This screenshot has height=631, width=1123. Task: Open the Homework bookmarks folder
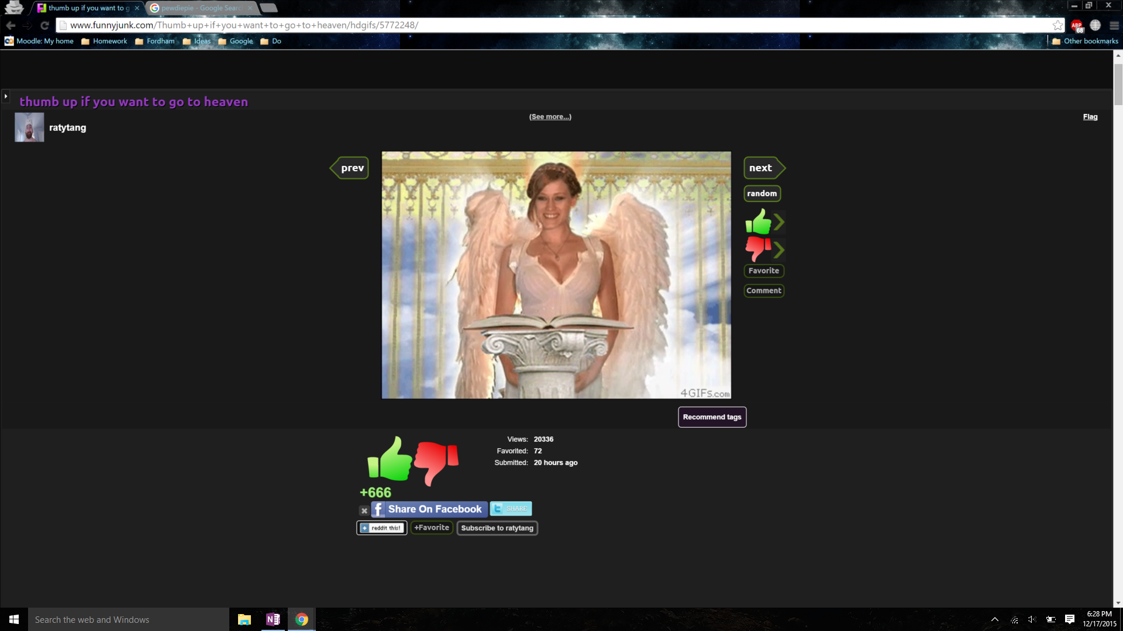coord(104,41)
